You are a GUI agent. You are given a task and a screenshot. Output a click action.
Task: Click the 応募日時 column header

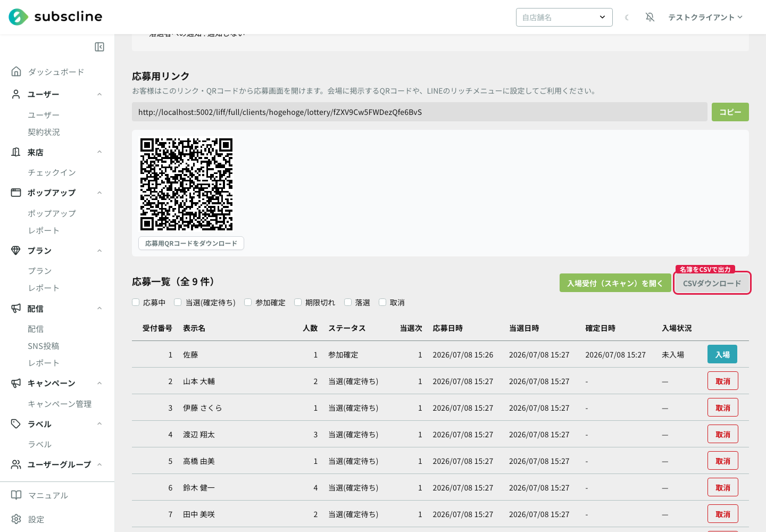pos(447,328)
